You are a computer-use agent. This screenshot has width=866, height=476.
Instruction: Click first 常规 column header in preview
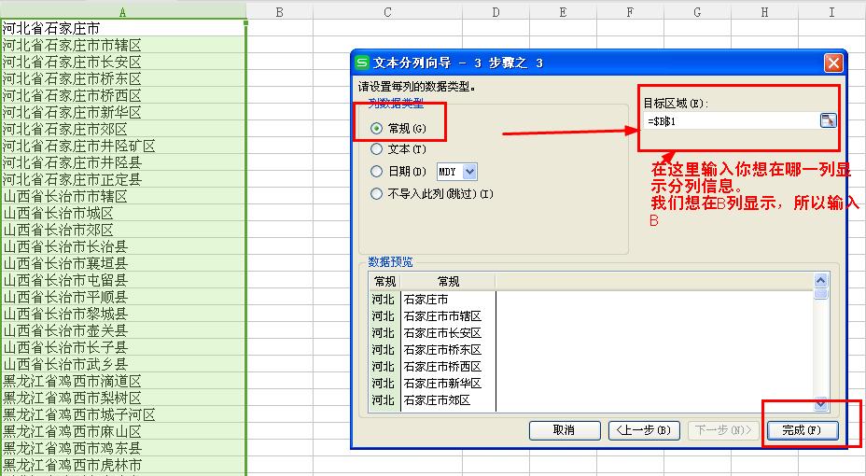click(385, 282)
